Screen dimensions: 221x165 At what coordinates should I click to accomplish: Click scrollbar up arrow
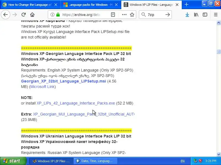(x=219, y=23)
